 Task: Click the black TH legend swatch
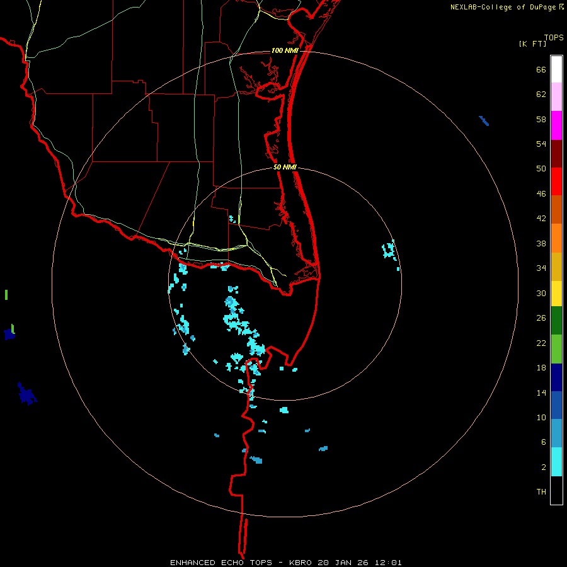[556, 490]
